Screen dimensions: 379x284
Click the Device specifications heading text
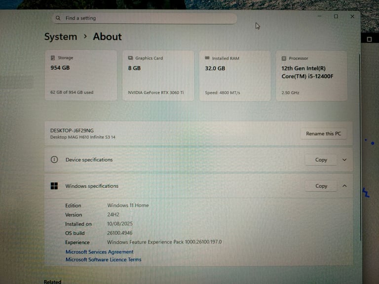tap(89, 160)
